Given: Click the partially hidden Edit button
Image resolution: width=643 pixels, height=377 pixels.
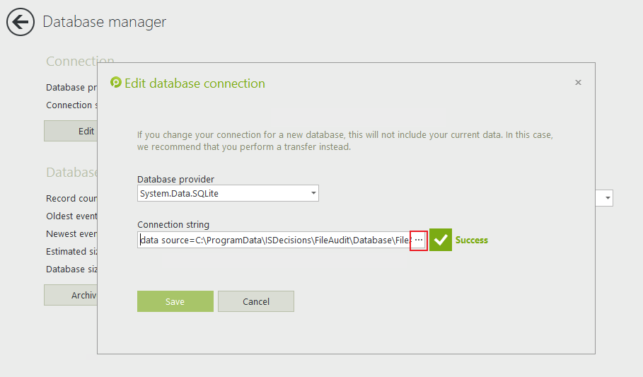Looking at the screenshot, I should coord(71,131).
